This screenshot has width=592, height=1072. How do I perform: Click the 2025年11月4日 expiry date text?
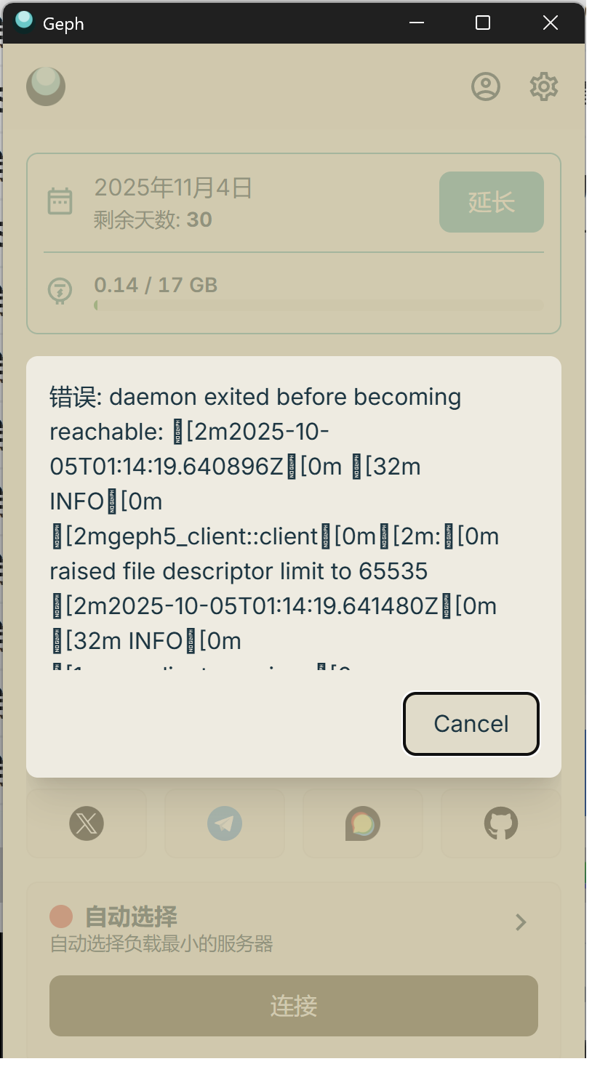pos(173,188)
